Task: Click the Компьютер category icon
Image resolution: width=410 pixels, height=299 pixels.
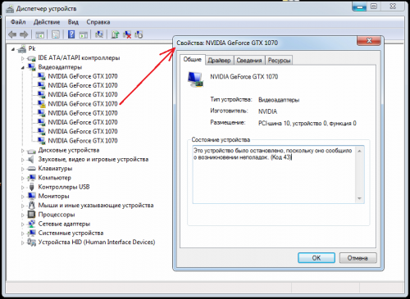Action: pyautogui.click(x=32, y=178)
